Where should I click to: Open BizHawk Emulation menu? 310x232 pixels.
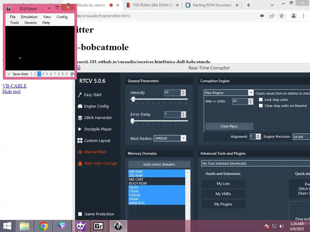[x=29, y=17]
